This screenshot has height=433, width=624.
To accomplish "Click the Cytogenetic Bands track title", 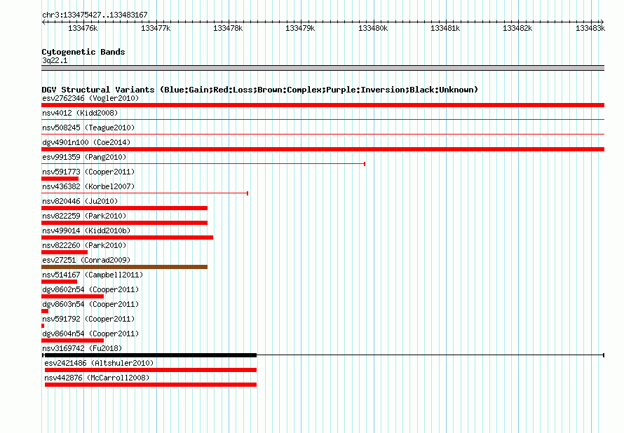I will tap(83, 52).
